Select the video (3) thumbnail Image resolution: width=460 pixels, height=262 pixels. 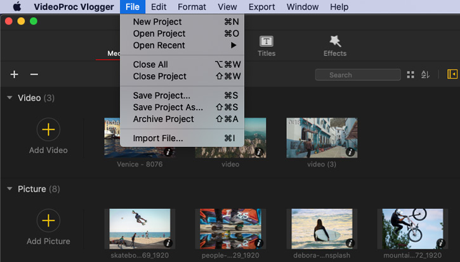[321, 137]
